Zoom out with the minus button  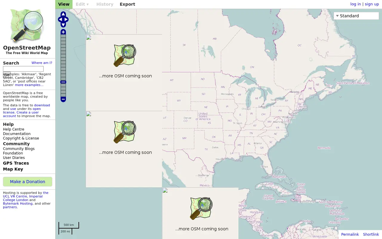(63, 99)
